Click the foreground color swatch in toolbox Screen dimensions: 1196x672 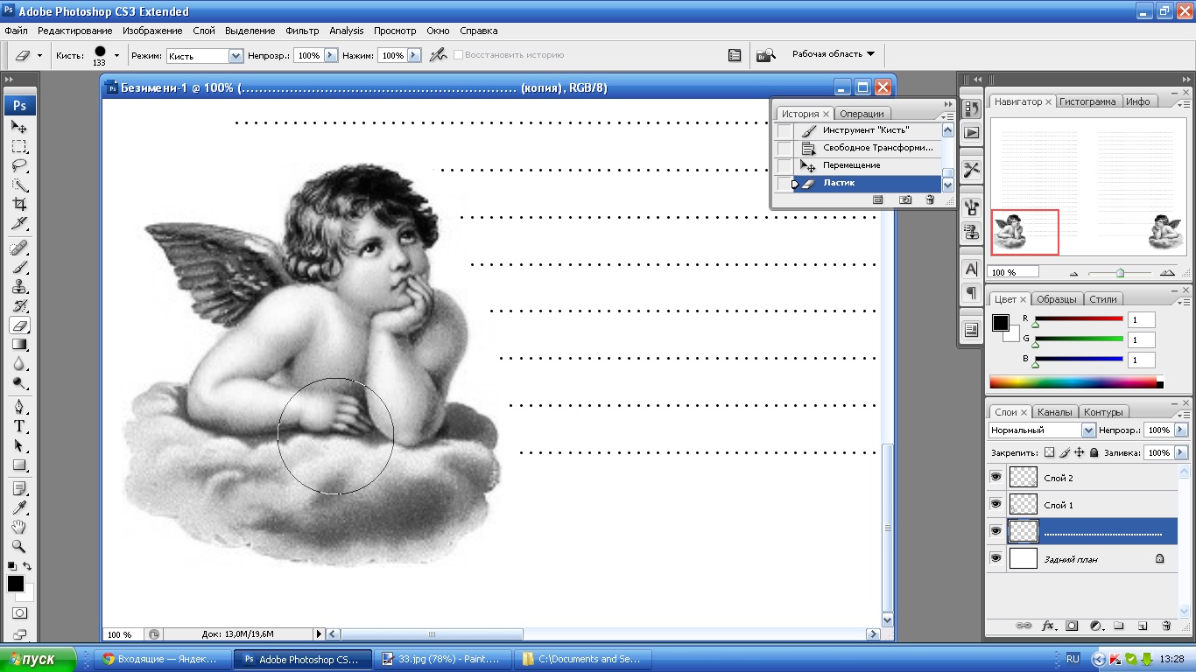tap(15, 583)
